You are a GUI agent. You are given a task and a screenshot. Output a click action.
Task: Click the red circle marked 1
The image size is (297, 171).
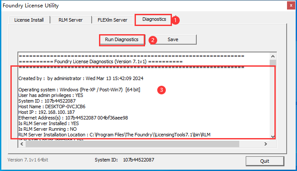(x=175, y=20)
